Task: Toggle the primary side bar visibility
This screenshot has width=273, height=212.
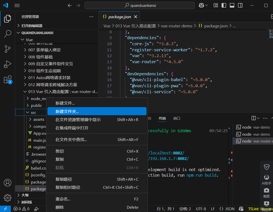Action: point(224,5)
